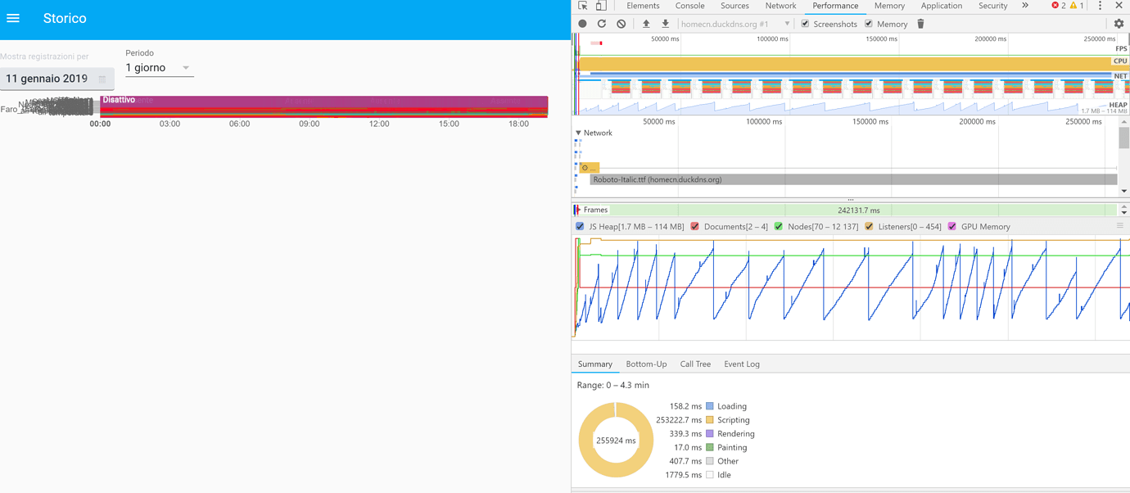The width and height of the screenshot is (1130, 493).
Task: Disable the Screenshots capture checkbox
Action: point(805,24)
